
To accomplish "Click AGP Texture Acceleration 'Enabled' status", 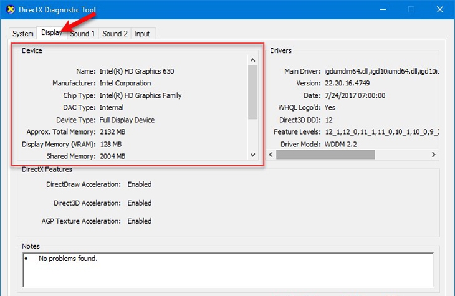I will (x=140, y=221).
